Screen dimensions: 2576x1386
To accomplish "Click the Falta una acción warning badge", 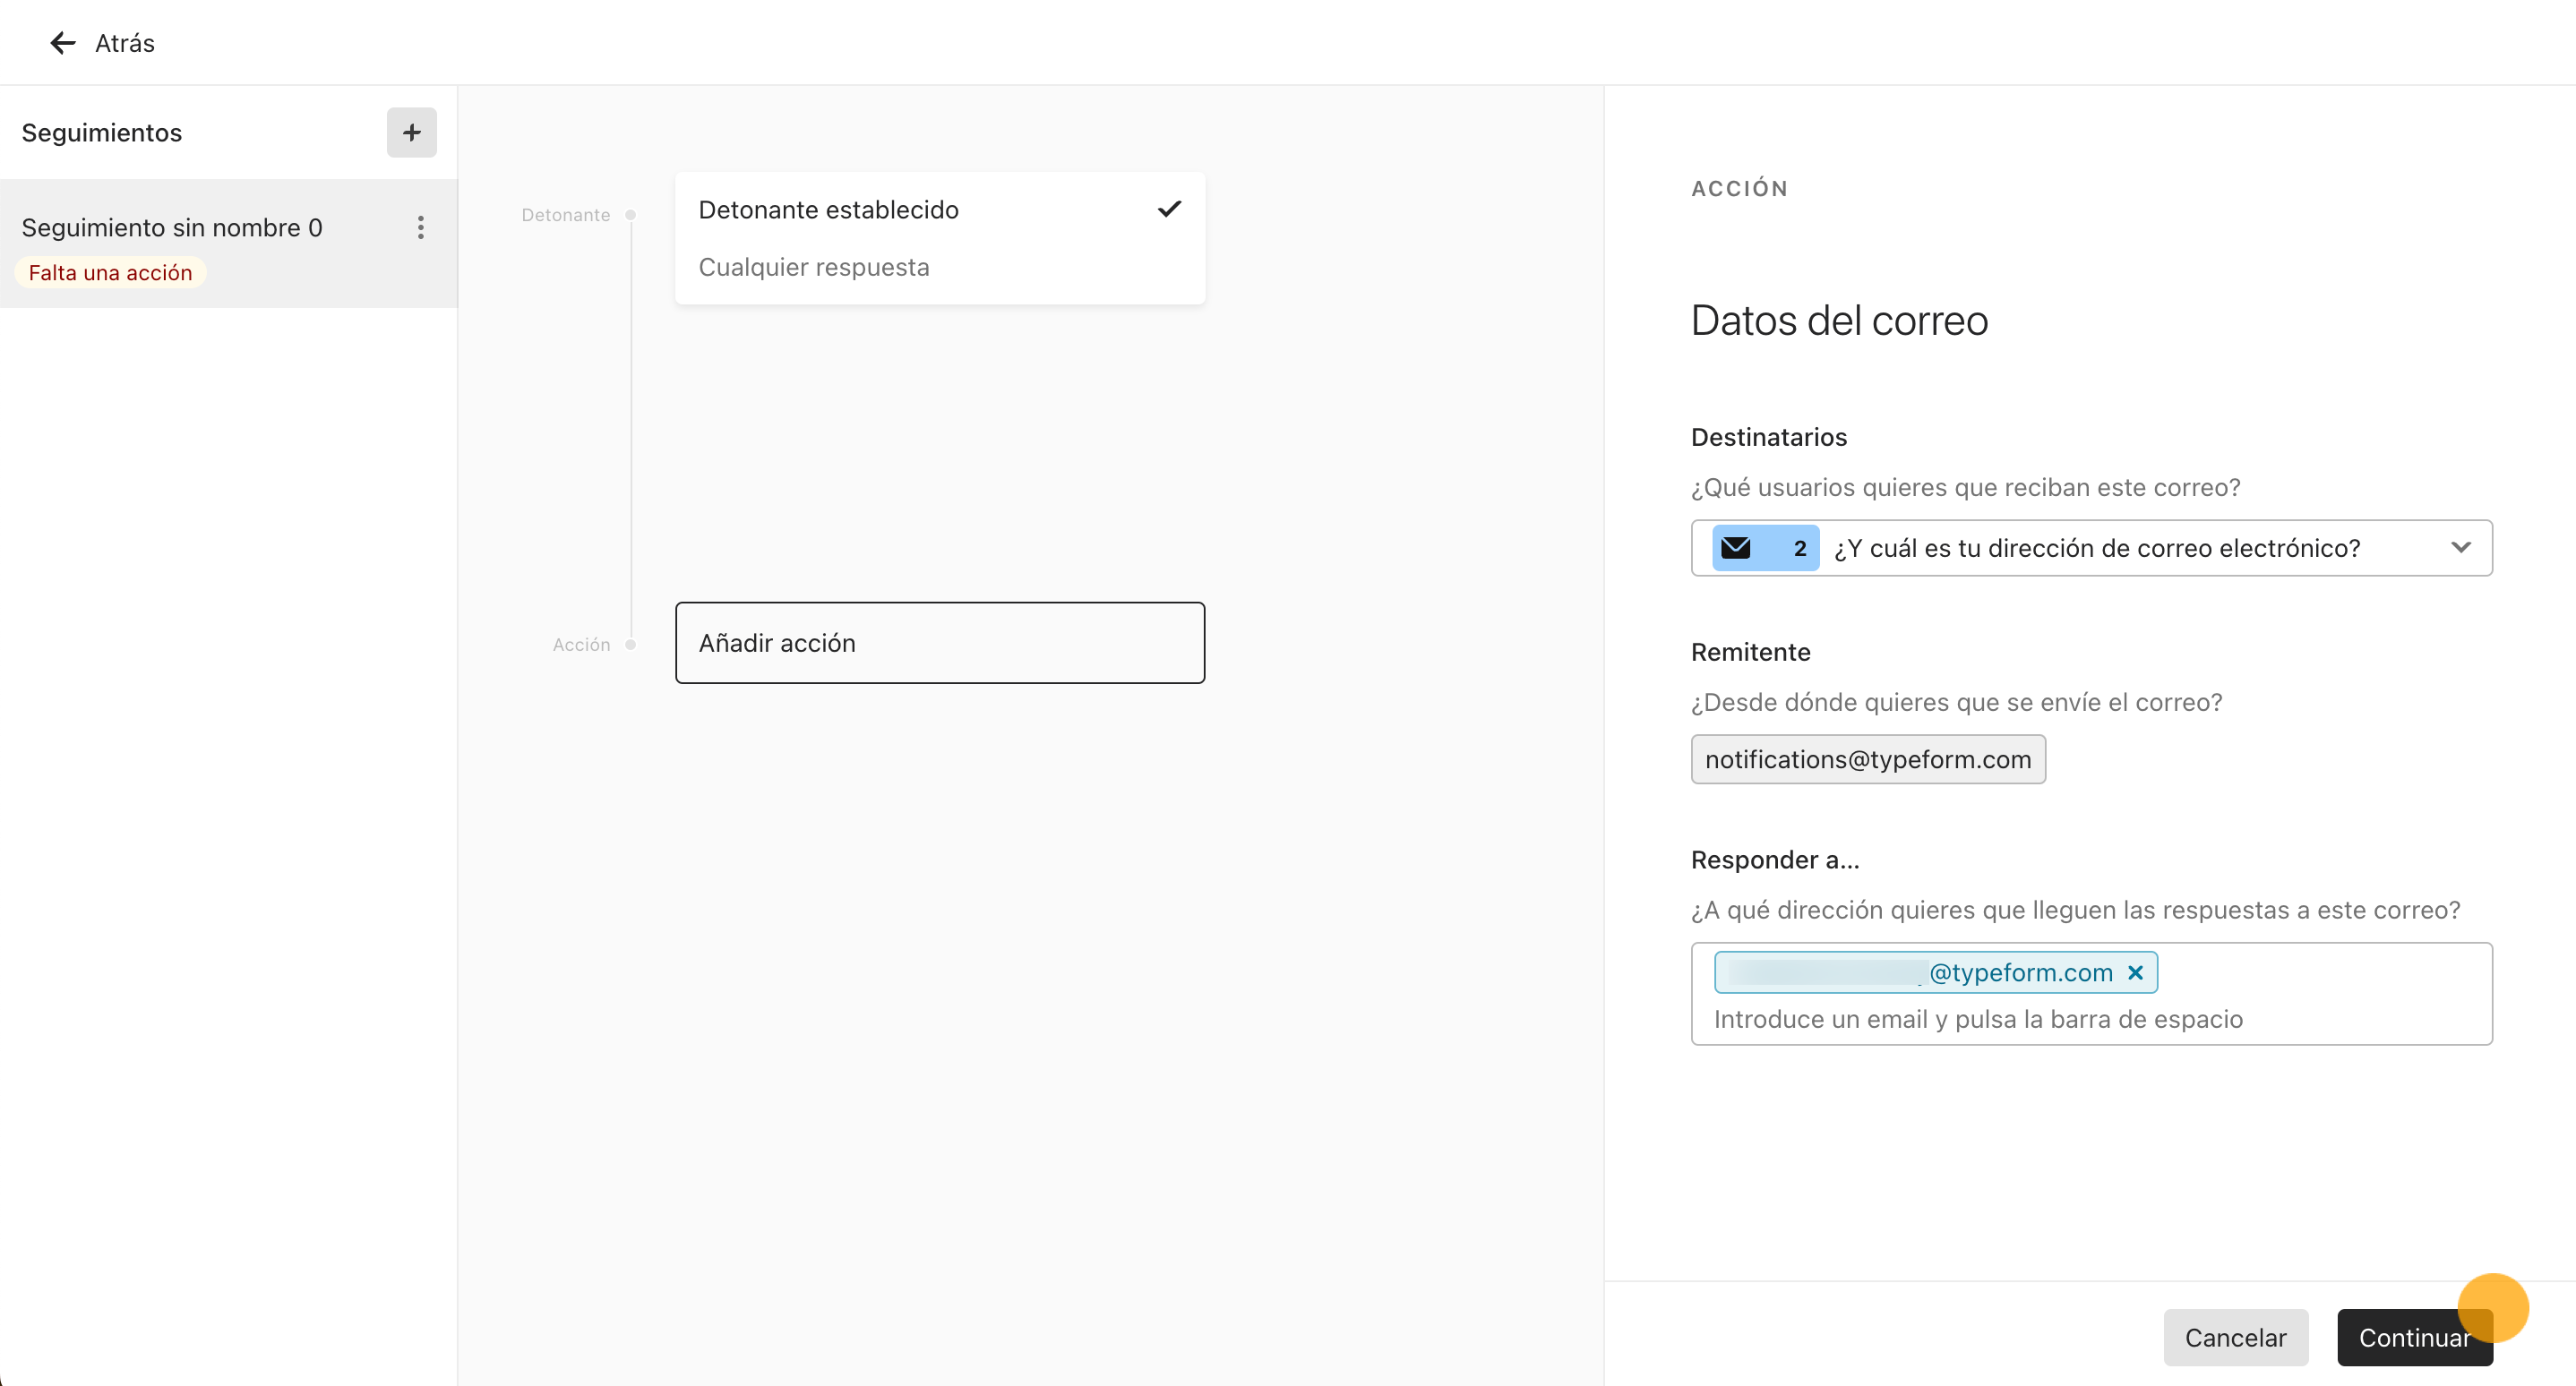I will [x=110, y=273].
